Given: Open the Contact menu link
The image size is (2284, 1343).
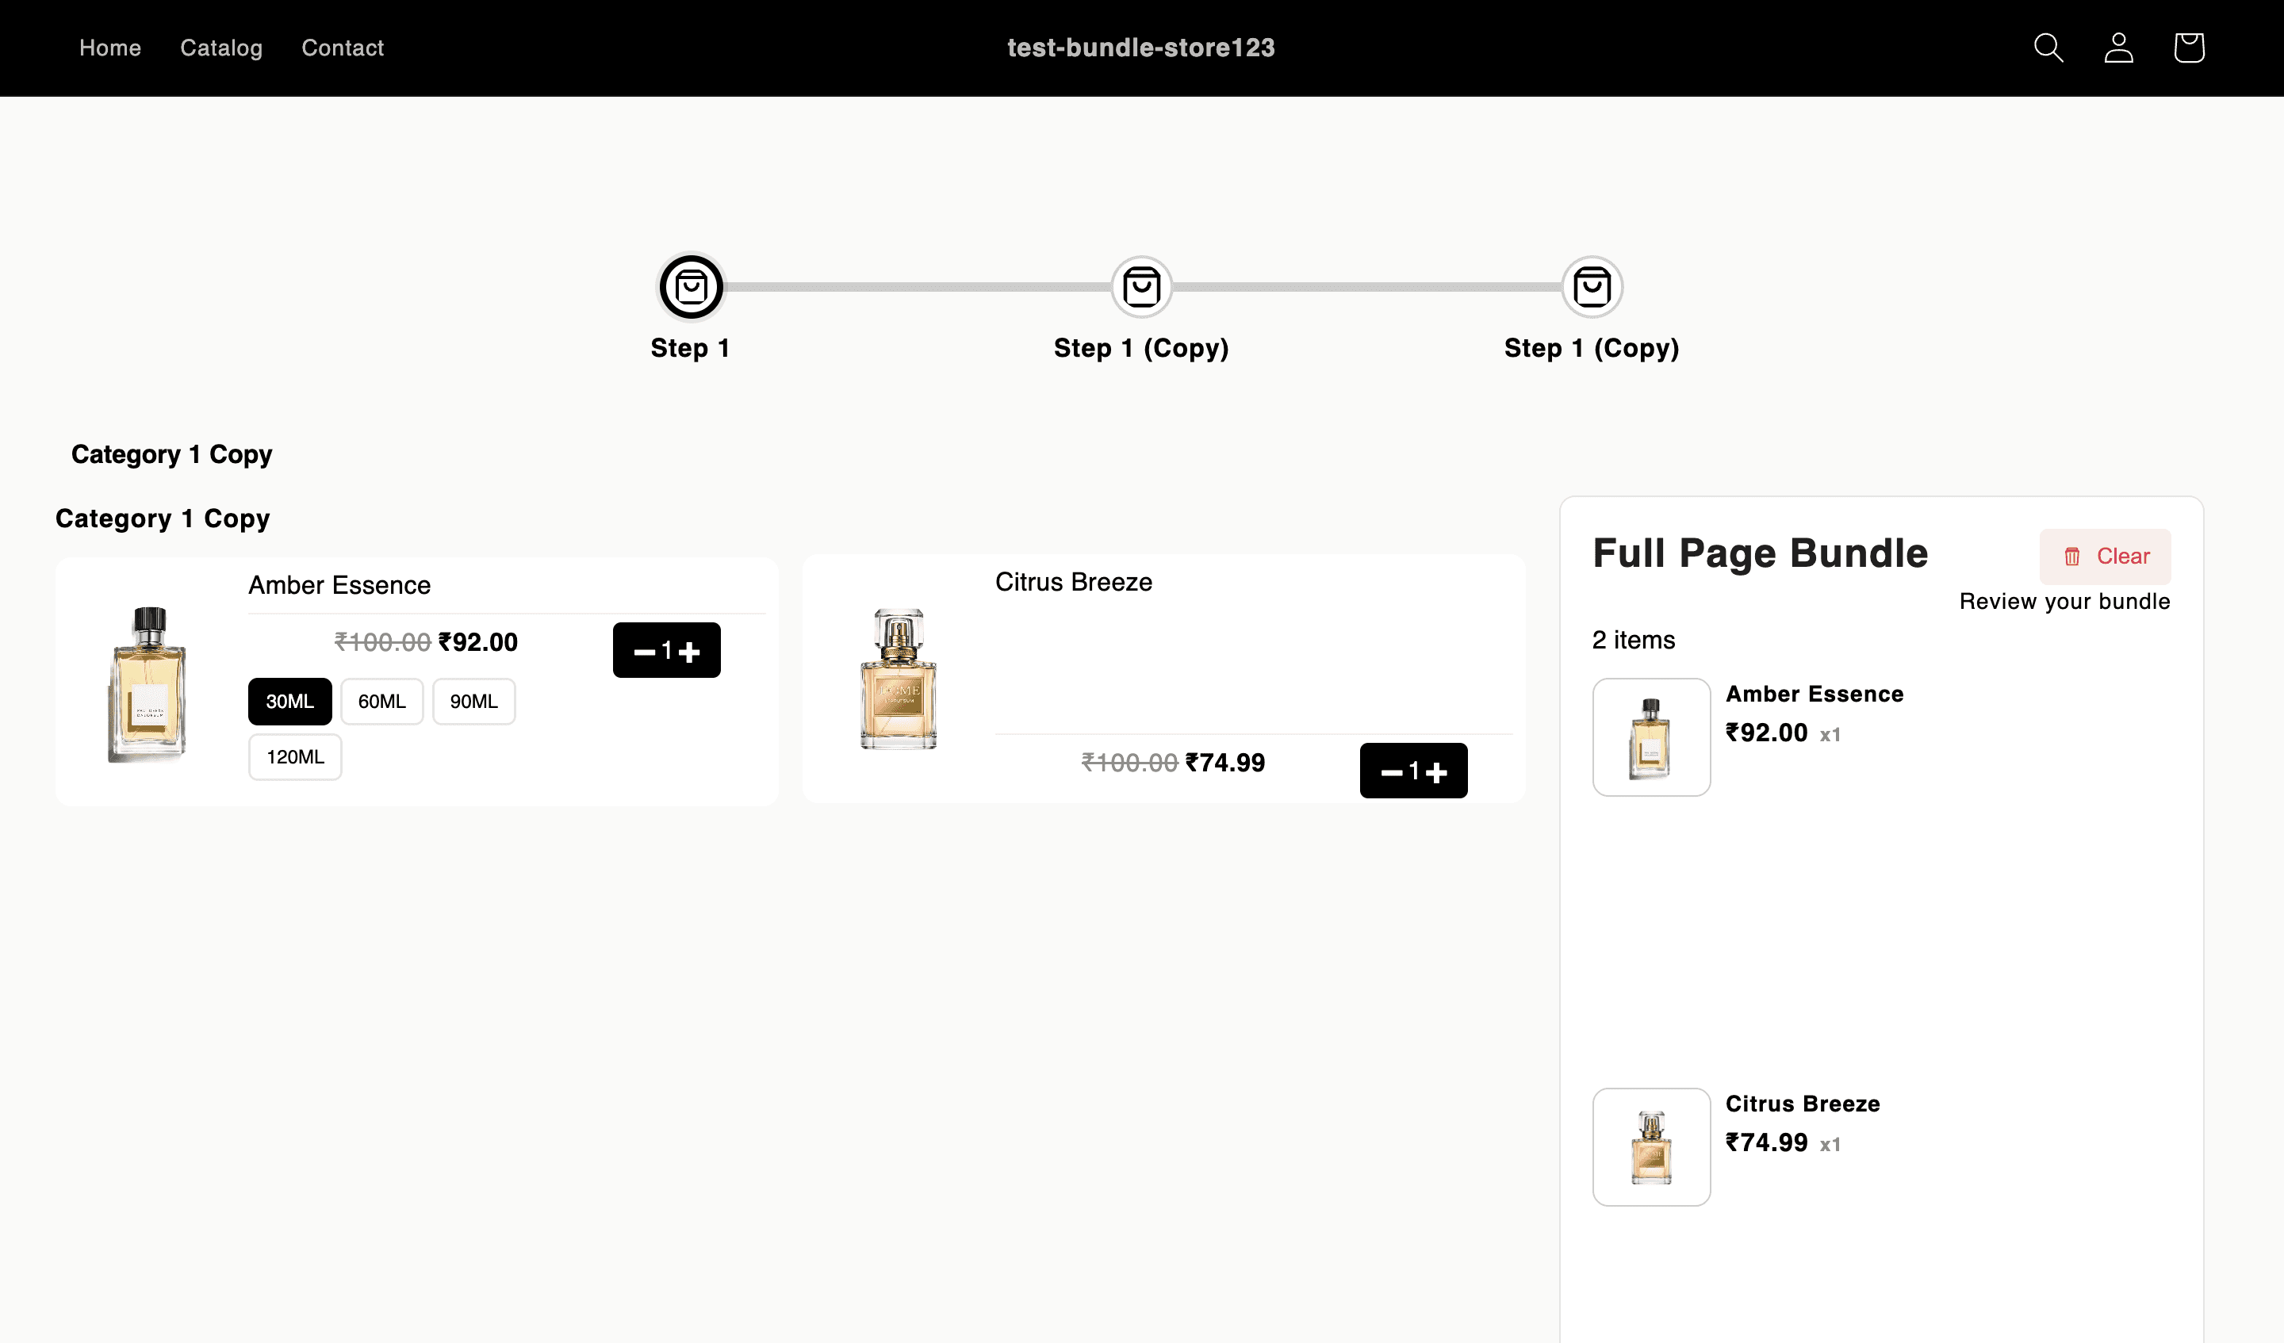Looking at the screenshot, I should point(343,48).
